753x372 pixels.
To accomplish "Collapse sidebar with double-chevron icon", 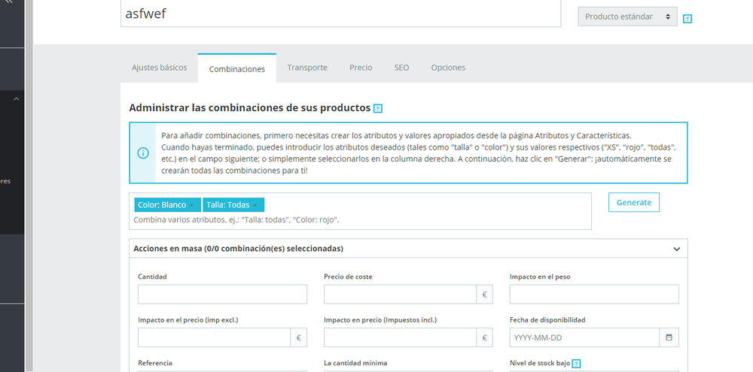I will (8, 2).
